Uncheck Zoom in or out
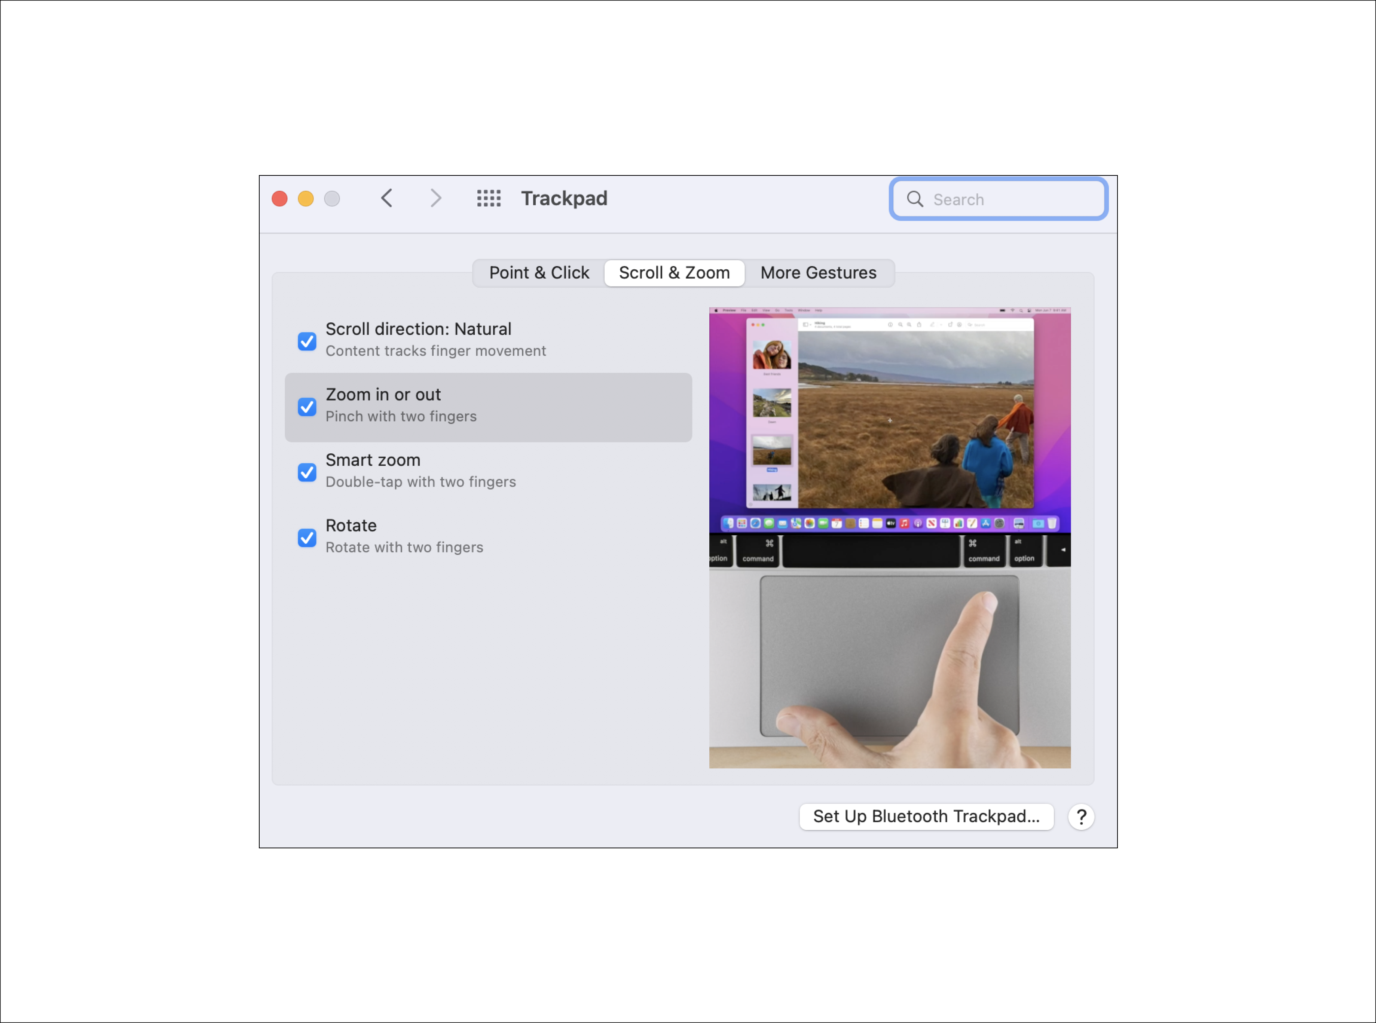Viewport: 1376px width, 1023px height. [x=307, y=407]
